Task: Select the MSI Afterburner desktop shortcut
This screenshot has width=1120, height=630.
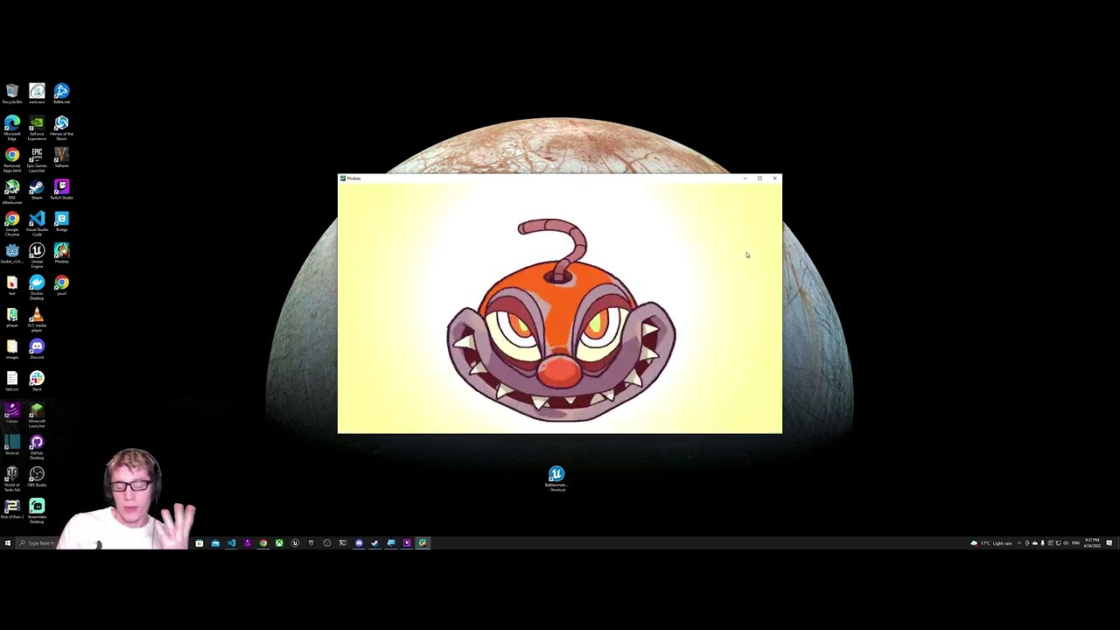Action: click(x=12, y=192)
